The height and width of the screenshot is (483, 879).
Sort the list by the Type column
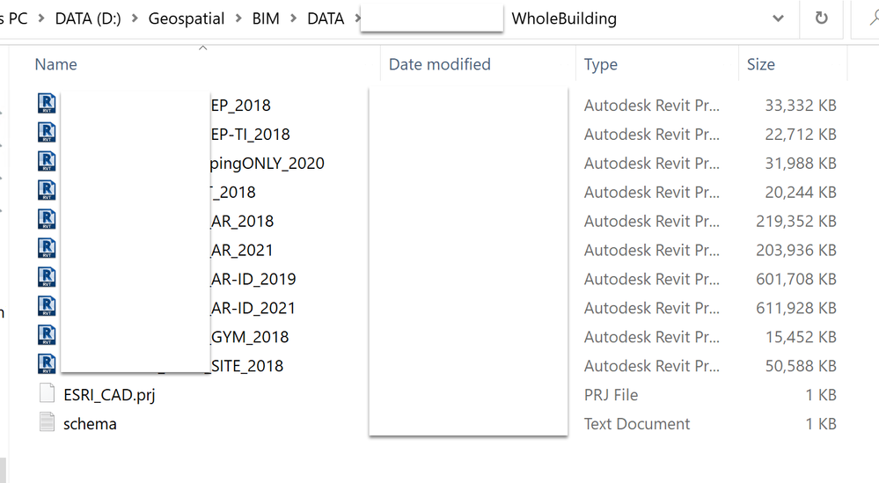pos(601,64)
